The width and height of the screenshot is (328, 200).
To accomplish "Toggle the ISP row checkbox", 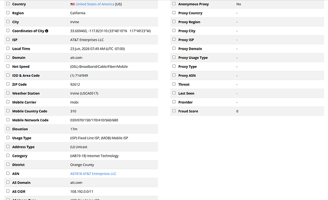I will click(x=8, y=39).
